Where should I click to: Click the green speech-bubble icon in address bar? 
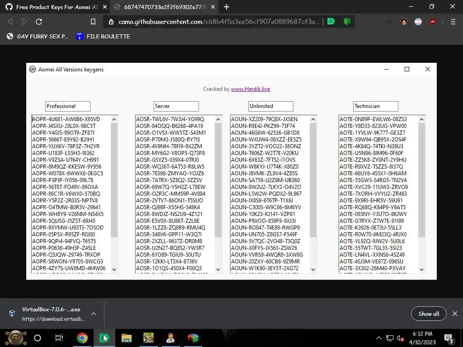(x=331, y=22)
